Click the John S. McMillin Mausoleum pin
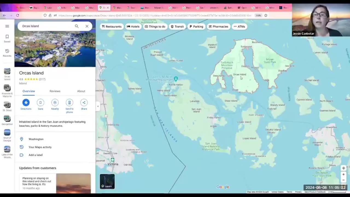Screen dimensions: 350x197 (176, 79)
